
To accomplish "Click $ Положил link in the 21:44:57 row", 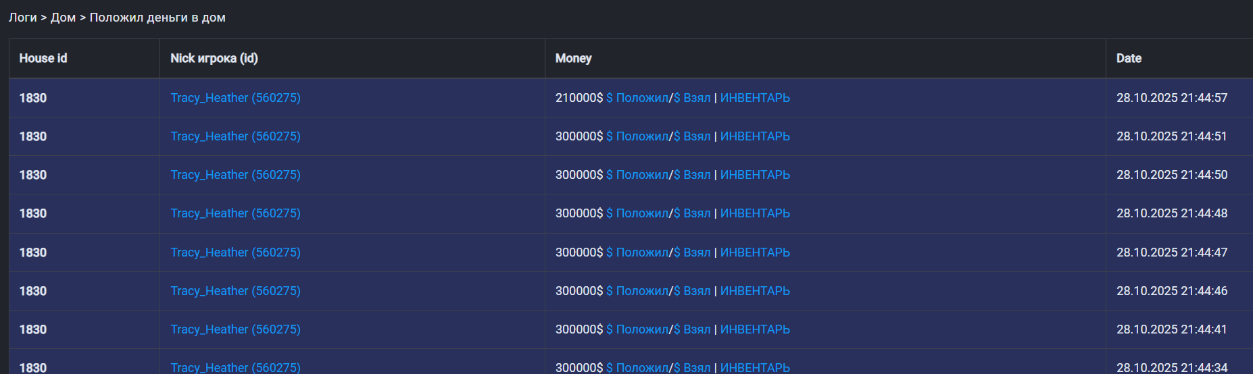I will click(637, 98).
